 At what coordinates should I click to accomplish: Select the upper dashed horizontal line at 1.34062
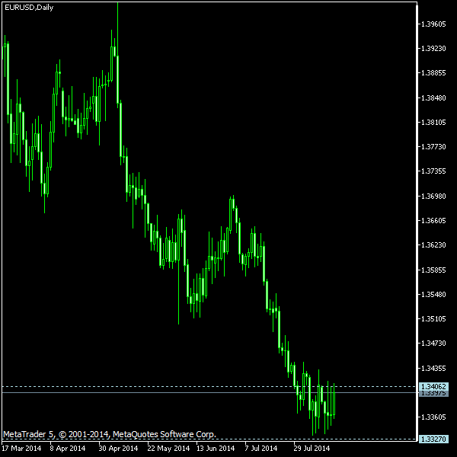209,387
